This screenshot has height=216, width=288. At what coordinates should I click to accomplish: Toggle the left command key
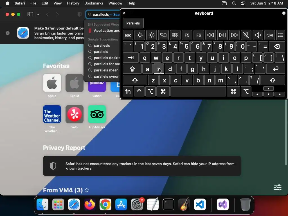tap(163, 91)
